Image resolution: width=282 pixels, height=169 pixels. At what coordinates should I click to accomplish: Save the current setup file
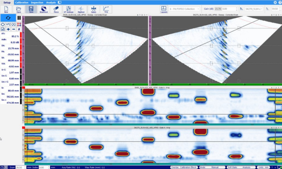tap(31, 9)
